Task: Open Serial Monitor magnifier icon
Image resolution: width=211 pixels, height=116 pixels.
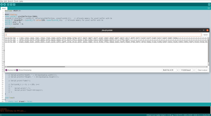Action: click(x=209, y=5)
